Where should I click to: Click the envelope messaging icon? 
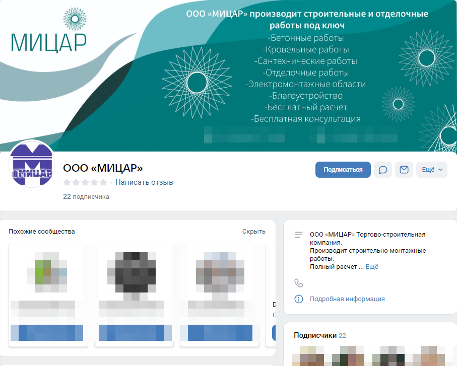coord(404,169)
